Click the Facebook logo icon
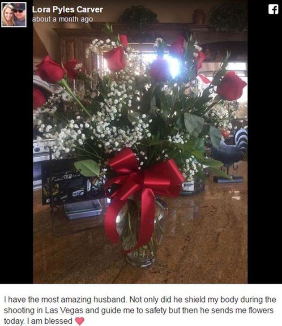The image size is (282, 326). coord(273,9)
